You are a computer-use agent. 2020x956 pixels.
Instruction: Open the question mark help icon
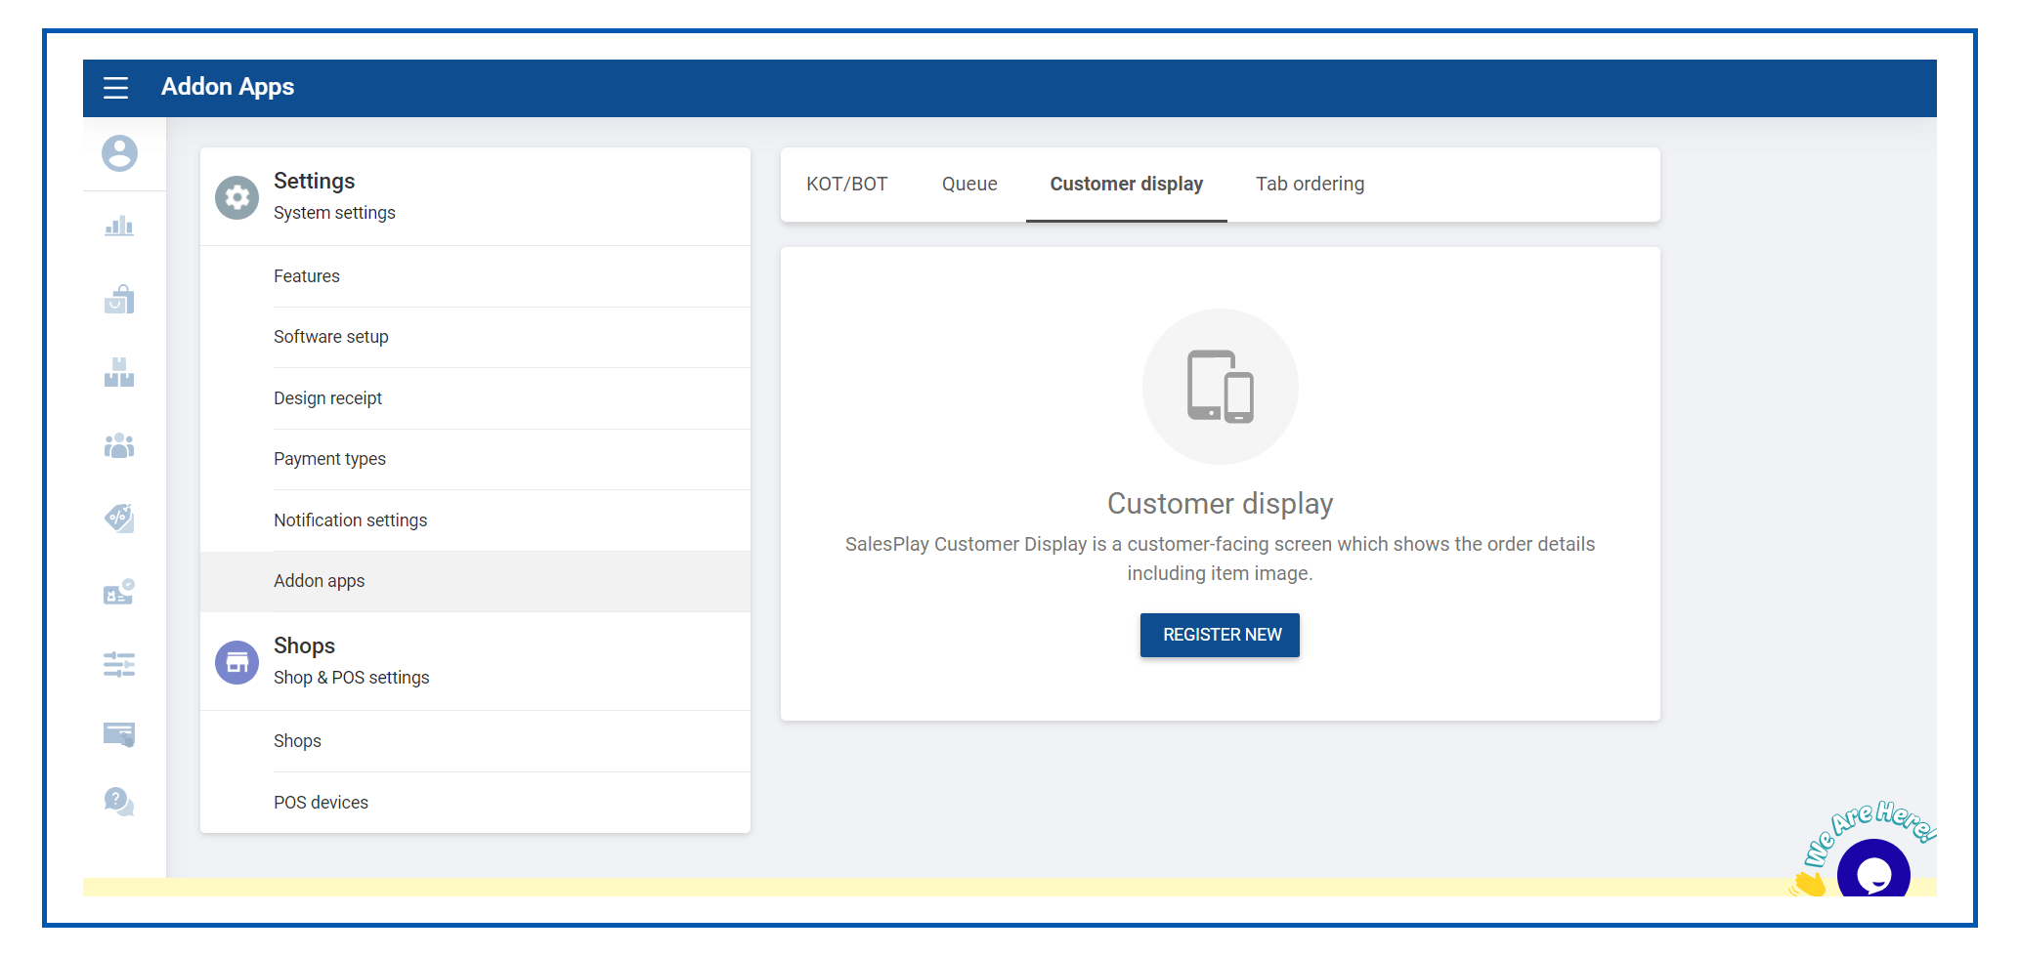click(119, 802)
